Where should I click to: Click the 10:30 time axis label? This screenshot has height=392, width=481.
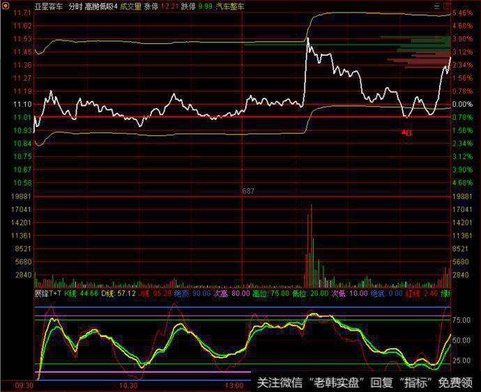pos(128,386)
